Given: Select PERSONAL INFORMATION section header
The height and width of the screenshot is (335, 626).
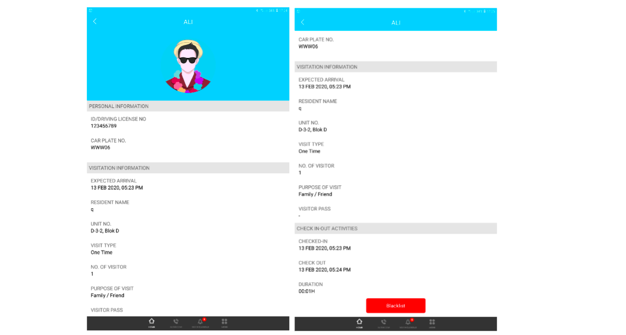Looking at the screenshot, I should (188, 106).
